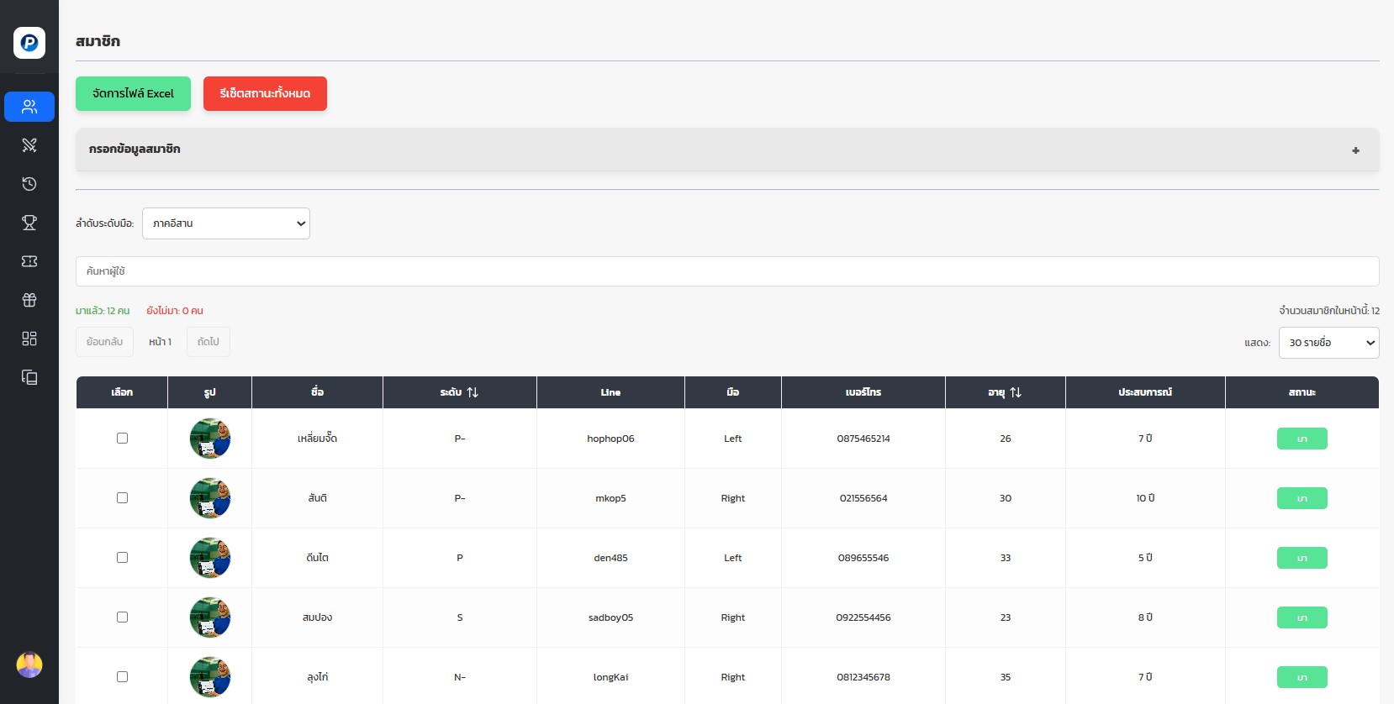1394x704 pixels.
Task: Sort table by ระดับ column header
Action: (x=459, y=392)
